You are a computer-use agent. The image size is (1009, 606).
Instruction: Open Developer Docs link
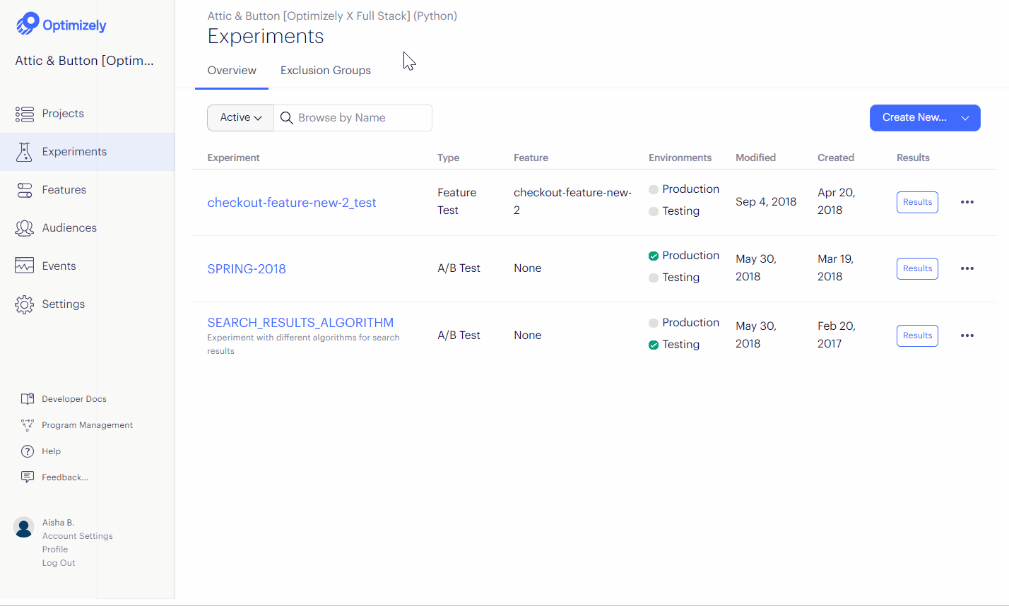coord(74,399)
